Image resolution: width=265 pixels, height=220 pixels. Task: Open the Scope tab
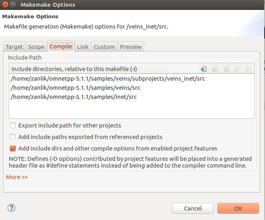pyautogui.click(x=36, y=47)
